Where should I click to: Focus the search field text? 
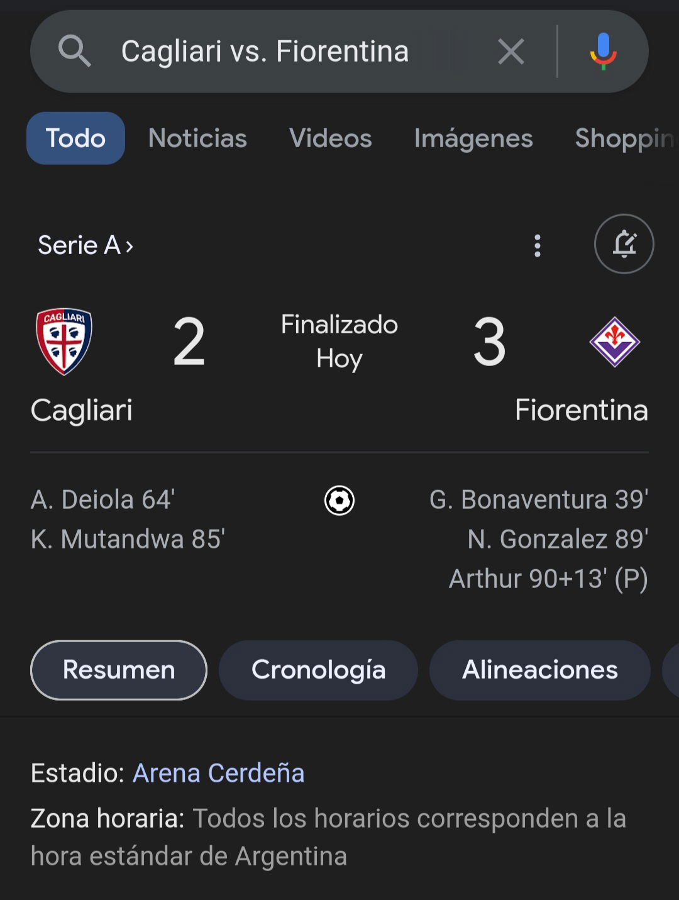tap(265, 52)
